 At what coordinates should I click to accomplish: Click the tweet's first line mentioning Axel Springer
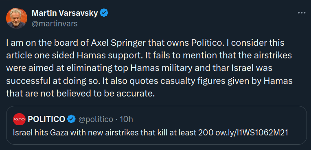pos(145,43)
